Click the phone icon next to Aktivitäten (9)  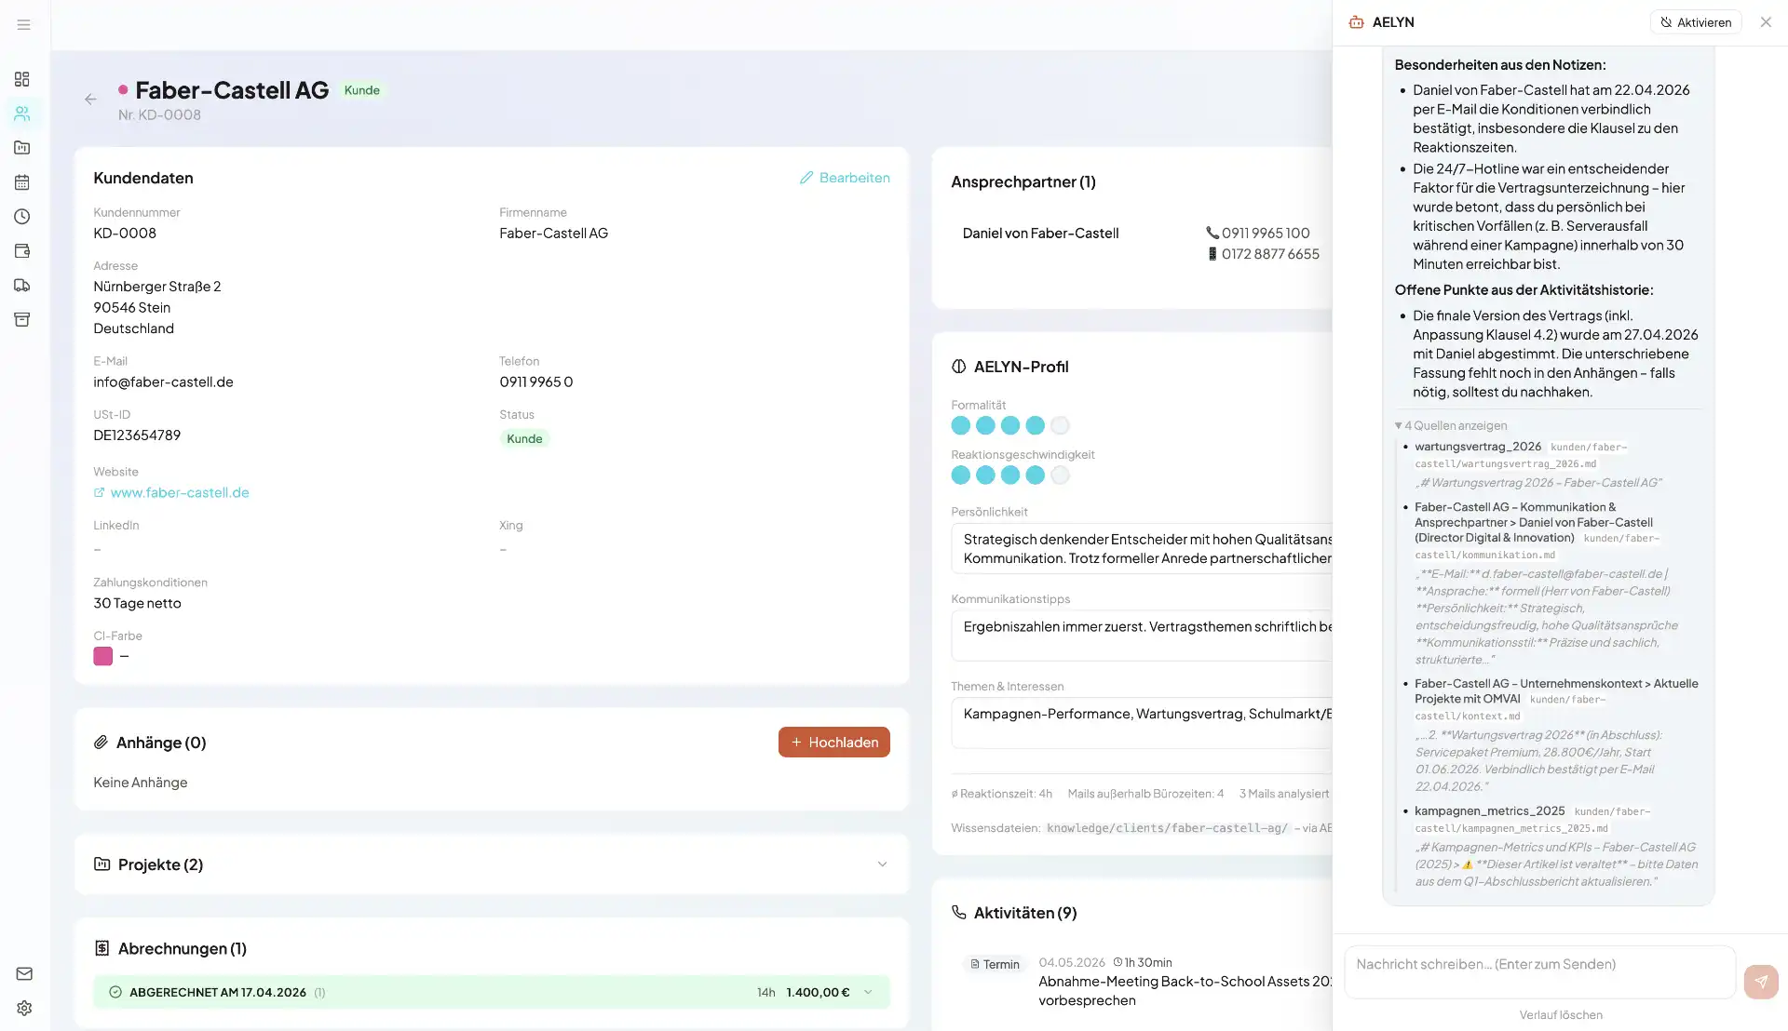958,913
